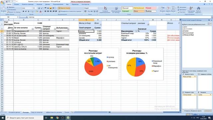Open Find and Select binoculars menu

click(198, 10)
